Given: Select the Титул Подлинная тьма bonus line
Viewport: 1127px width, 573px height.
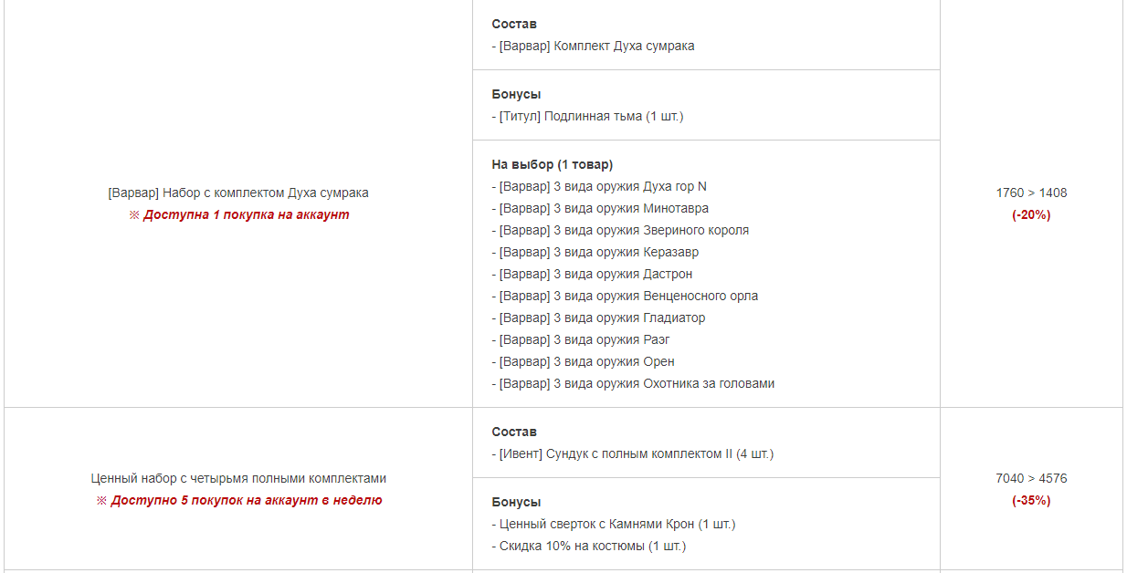Looking at the screenshot, I should [587, 116].
